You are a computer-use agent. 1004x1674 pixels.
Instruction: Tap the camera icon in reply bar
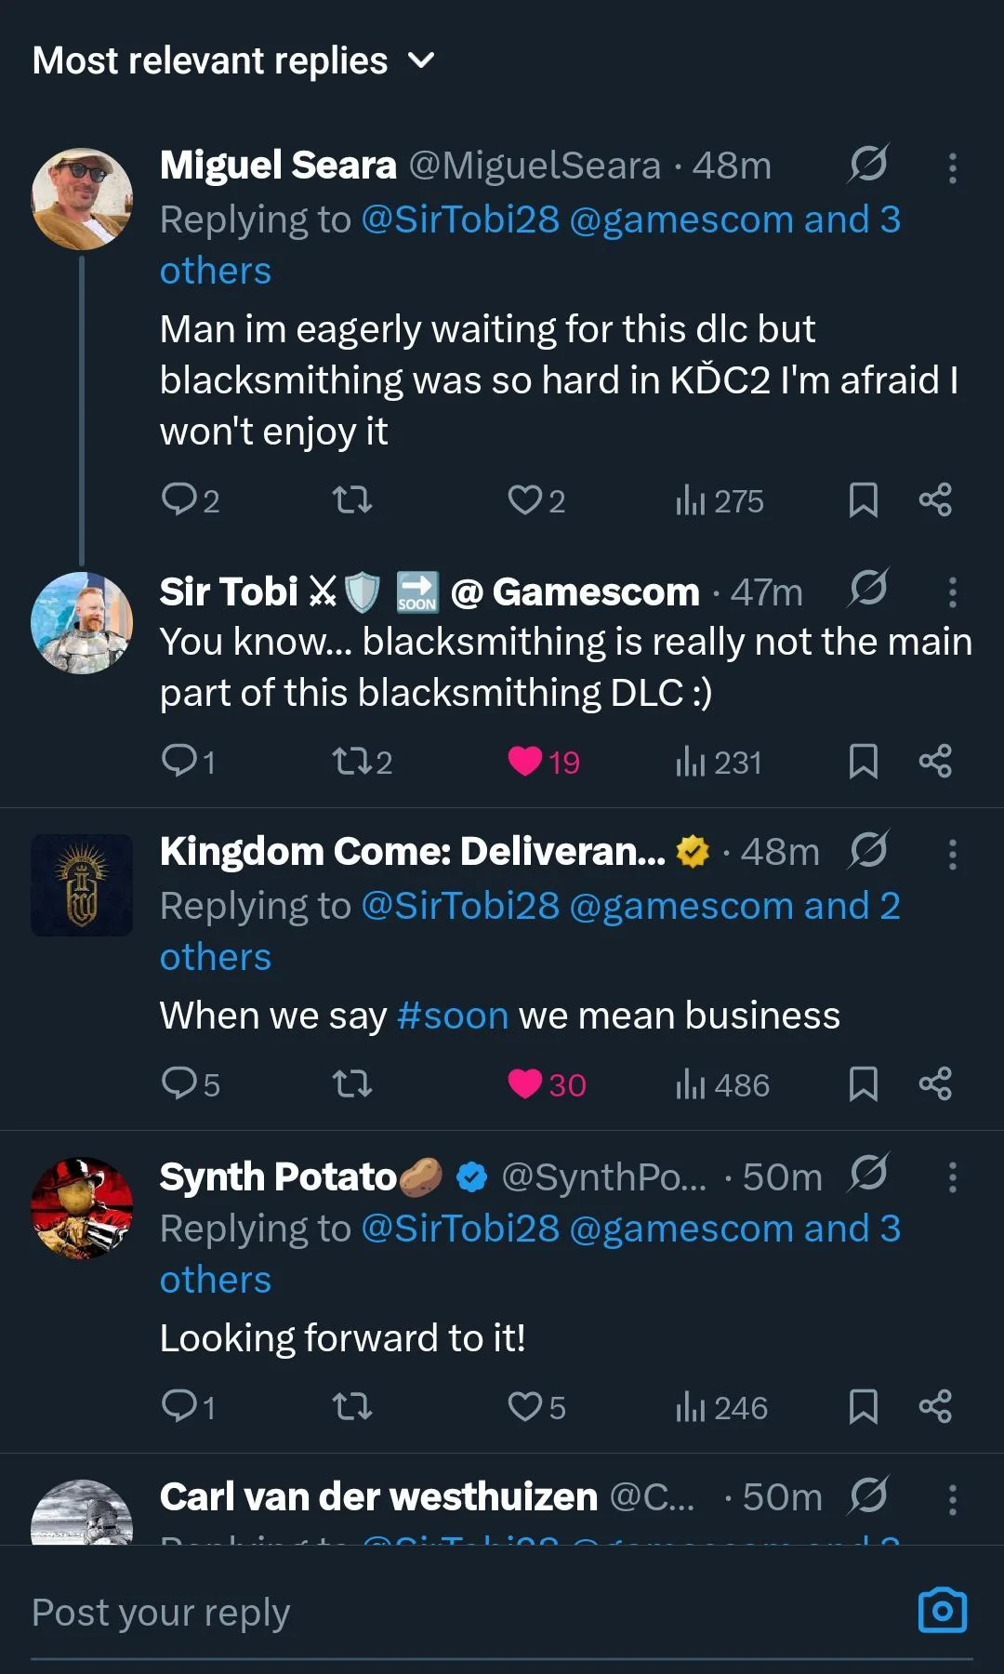943,1611
